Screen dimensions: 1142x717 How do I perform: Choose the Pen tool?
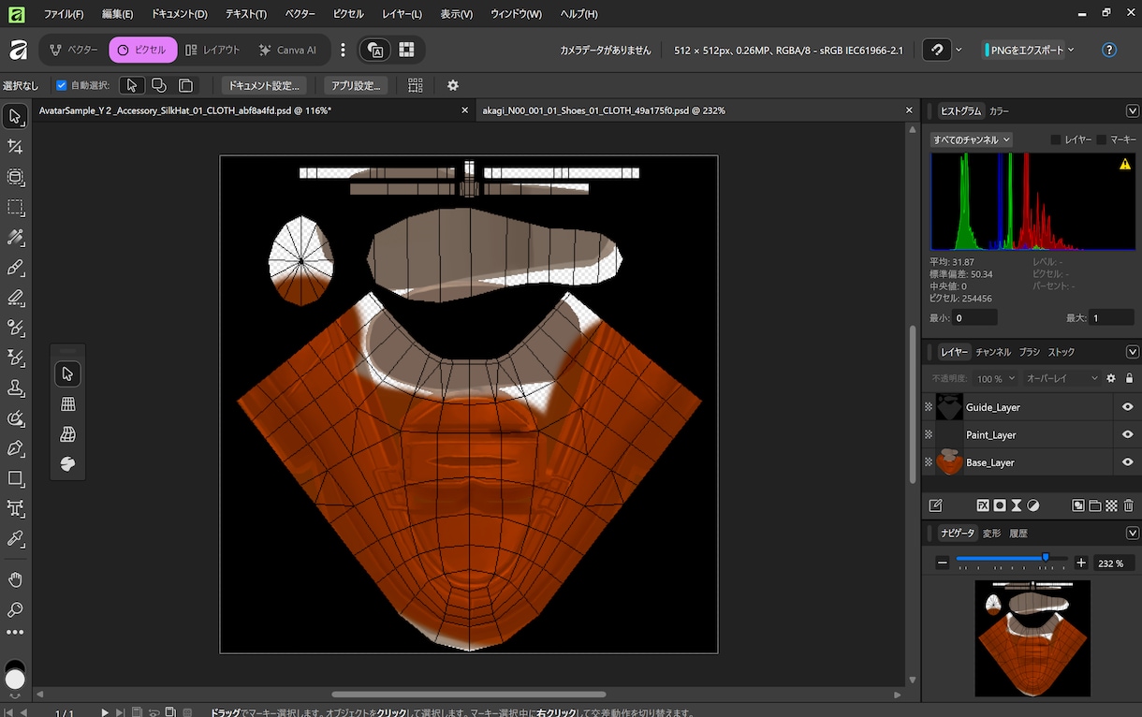[x=15, y=447]
